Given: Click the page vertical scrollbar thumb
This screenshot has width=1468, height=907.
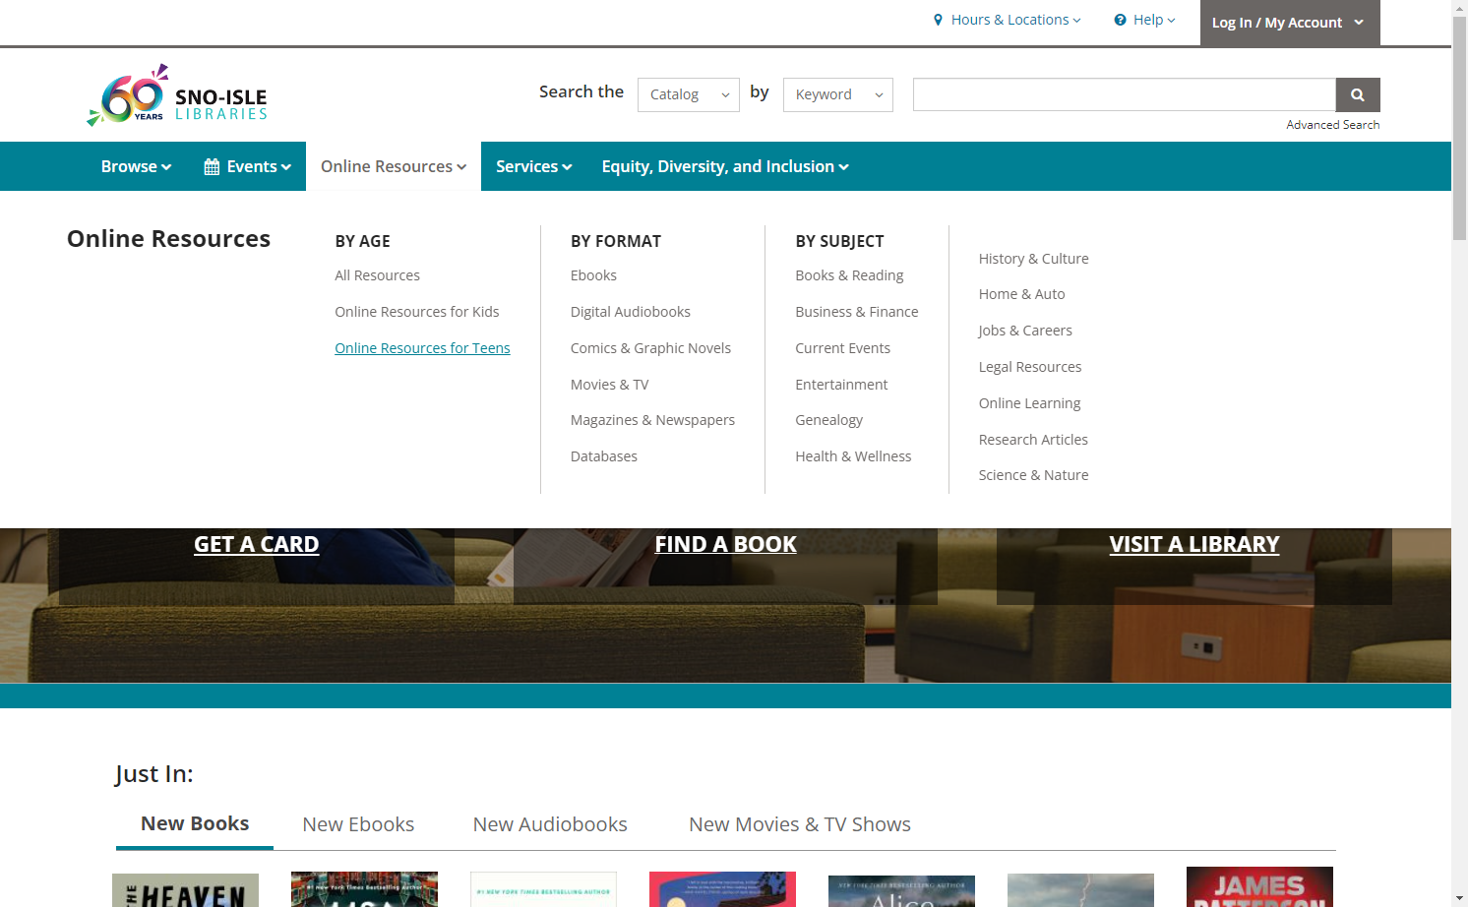Looking at the screenshot, I should [1460, 128].
